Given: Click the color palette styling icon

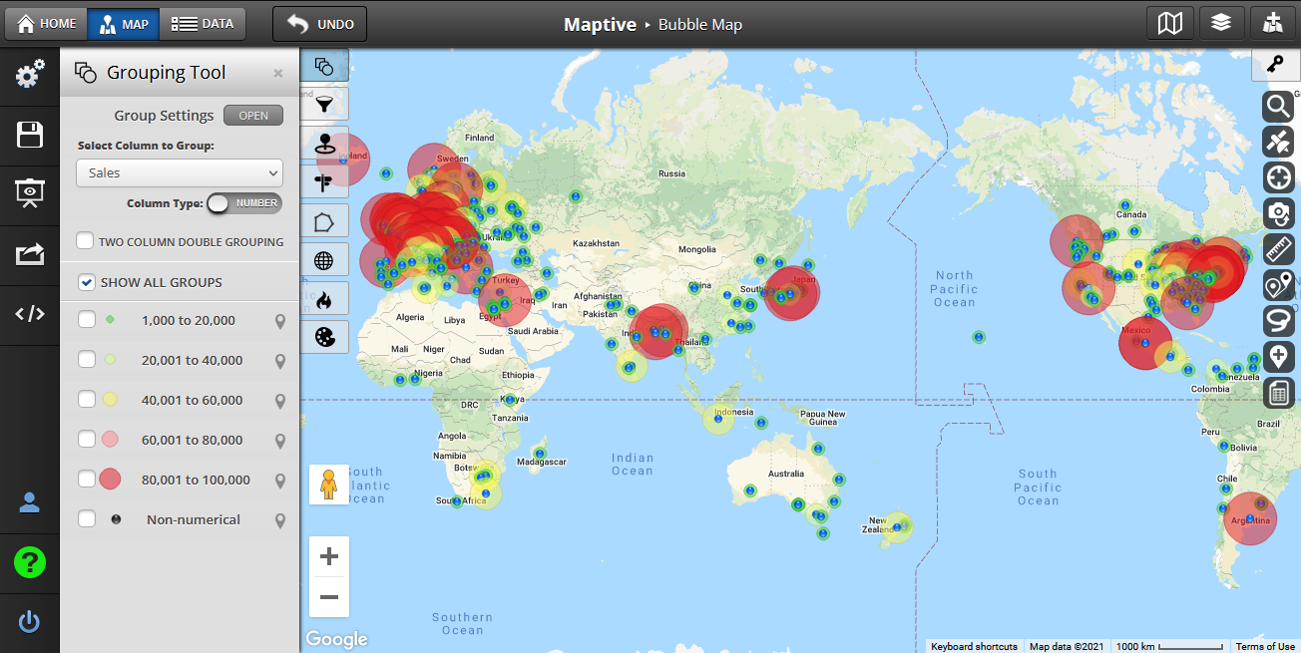Looking at the screenshot, I should click(x=324, y=337).
